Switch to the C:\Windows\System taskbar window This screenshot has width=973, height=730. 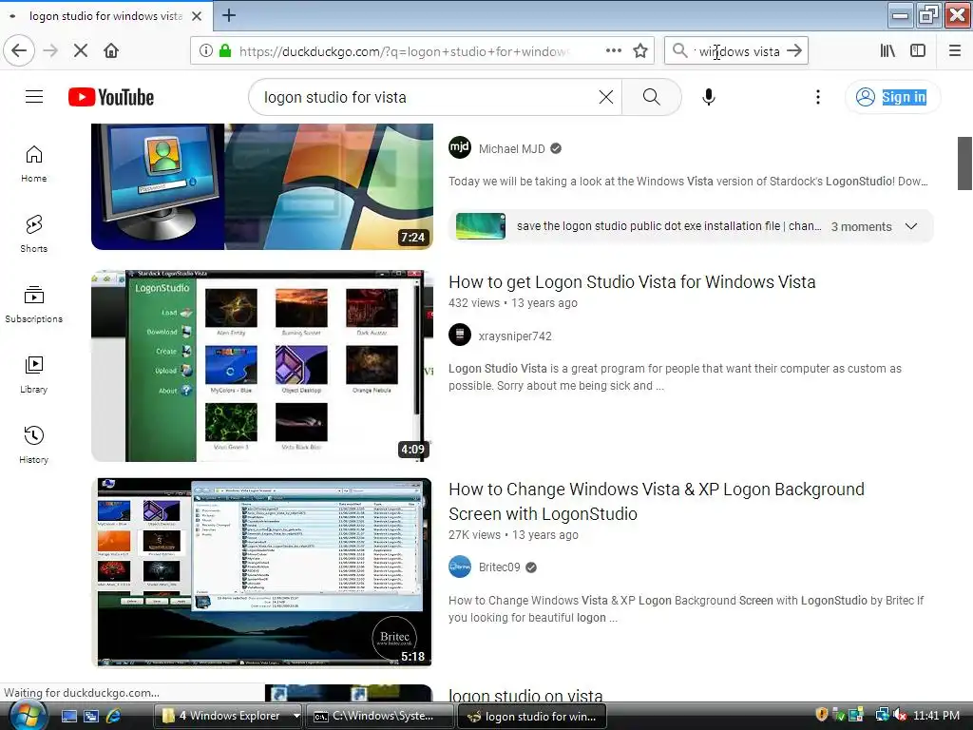pyautogui.click(x=380, y=716)
